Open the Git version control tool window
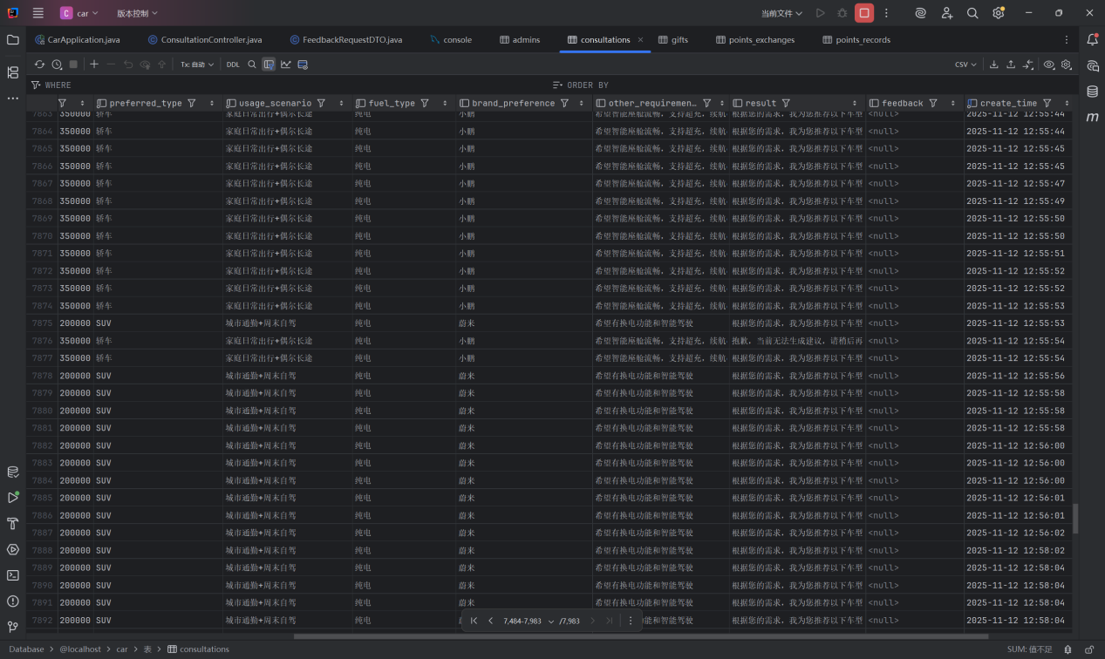1105x659 pixels. click(x=12, y=627)
